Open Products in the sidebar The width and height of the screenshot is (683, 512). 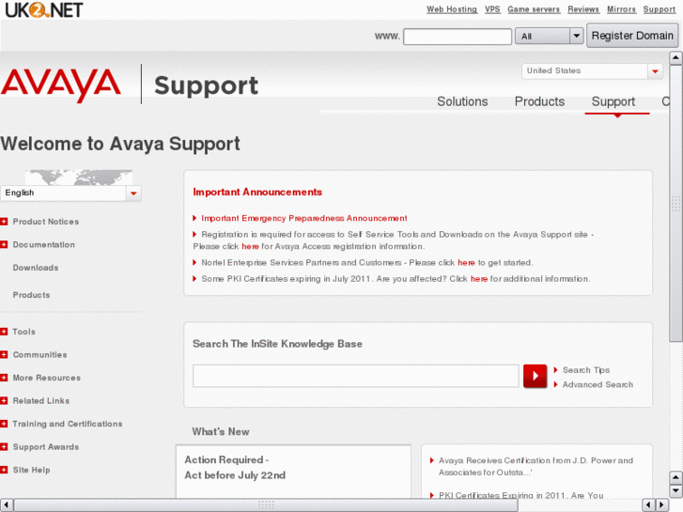click(31, 295)
